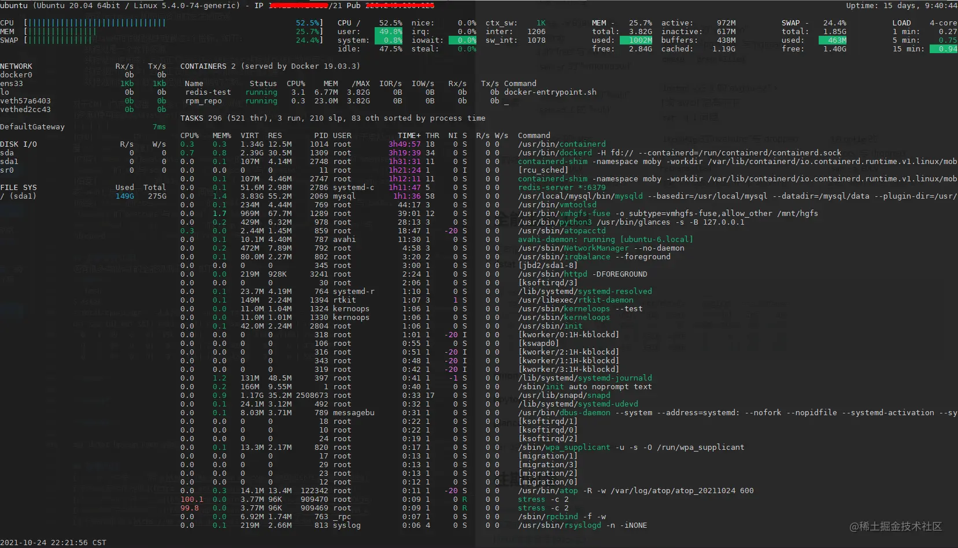Select the /usr/bin/containerd process row
Image resolution: width=958 pixels, height=548 pixels.
point(393,144)
